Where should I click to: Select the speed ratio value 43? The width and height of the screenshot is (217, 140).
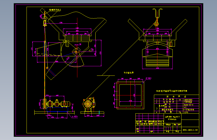pos(185,107)
